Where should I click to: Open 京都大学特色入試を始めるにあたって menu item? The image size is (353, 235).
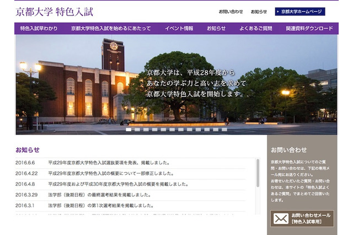point(111,28)
